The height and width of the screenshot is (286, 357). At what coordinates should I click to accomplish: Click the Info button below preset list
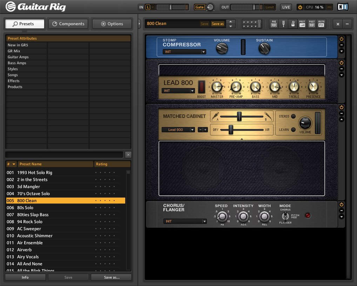click(25, 277)
